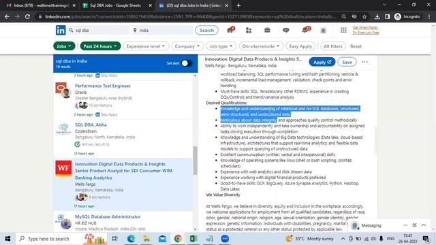Image resolution: width=436 pixels, height=245 pixels.
Task: Open Zoom app from taskbar
Action: click(225, 239)
